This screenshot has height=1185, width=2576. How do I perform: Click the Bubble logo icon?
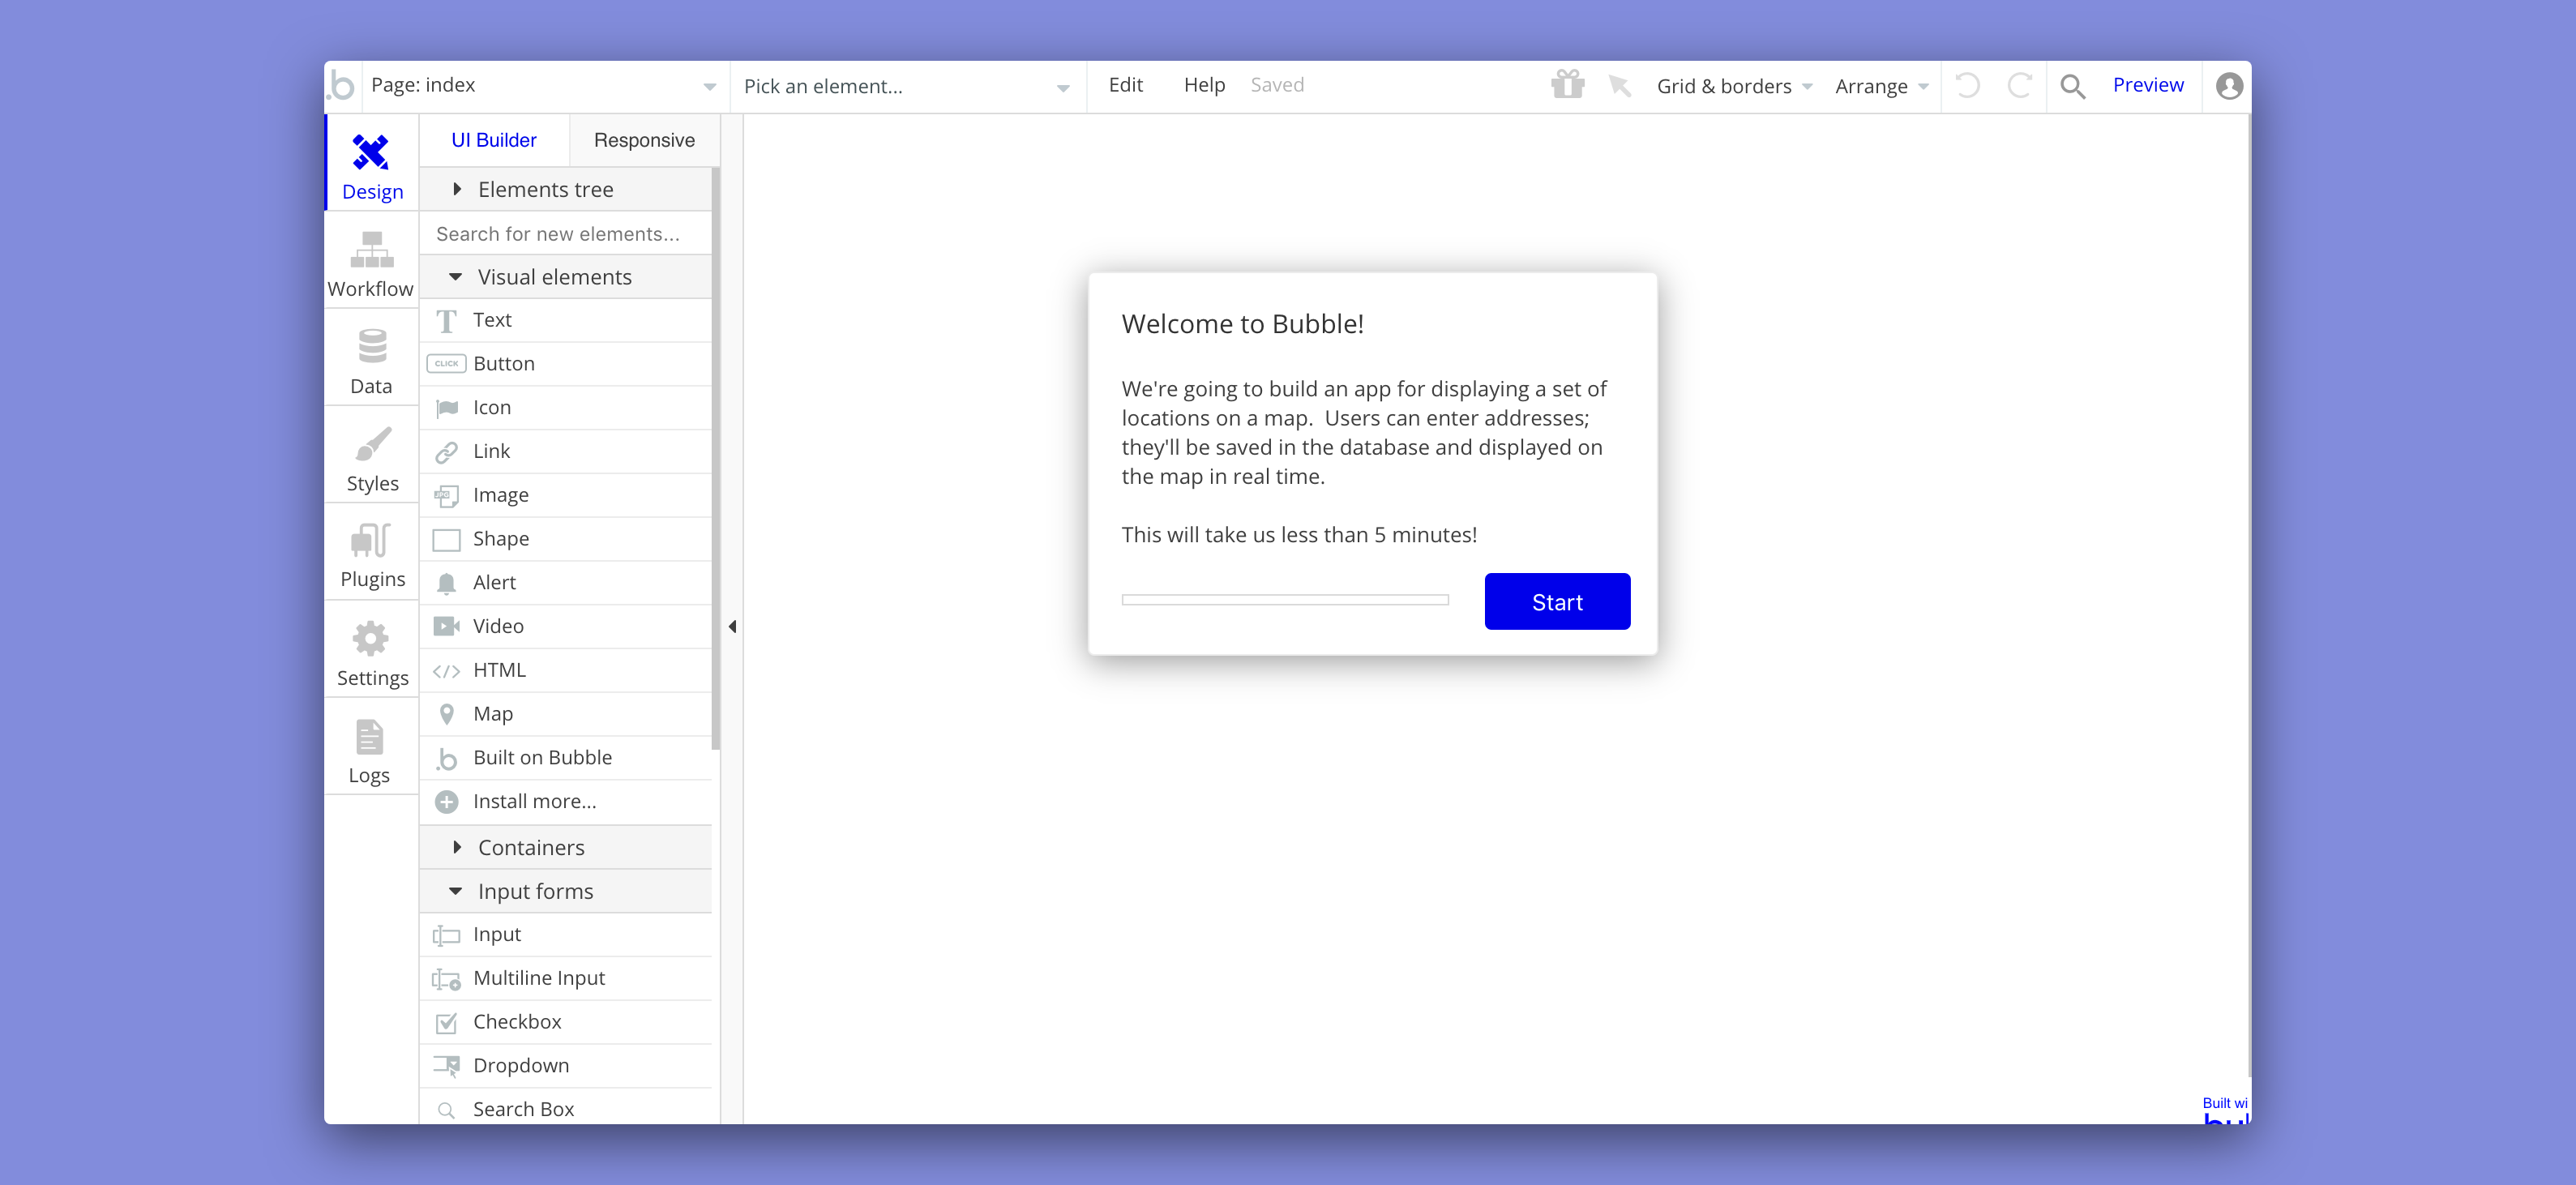click(342, 86)
